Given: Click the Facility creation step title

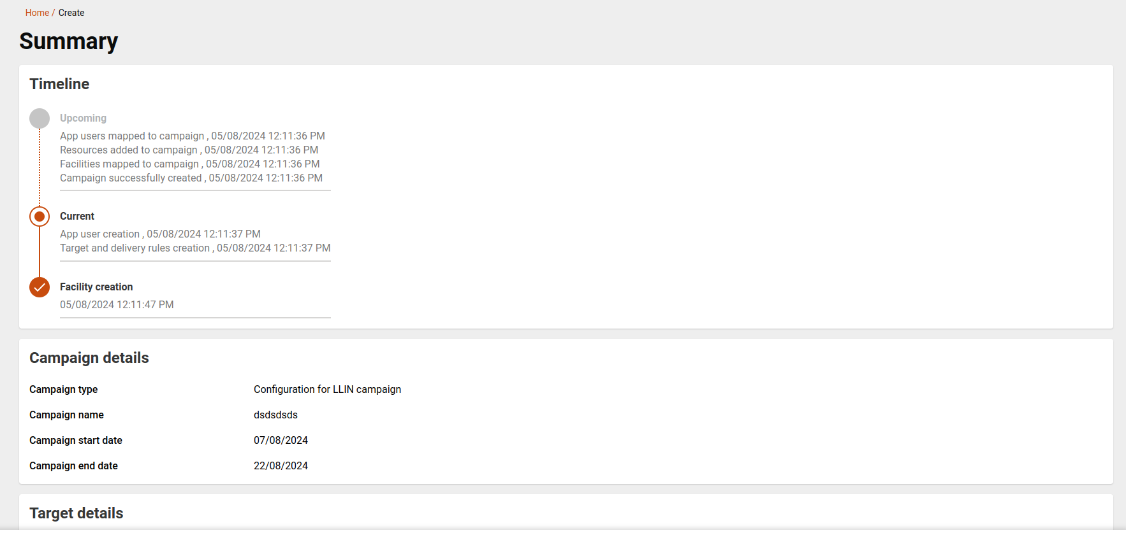Looking at the screenshot, I should [x=96, y=287].
